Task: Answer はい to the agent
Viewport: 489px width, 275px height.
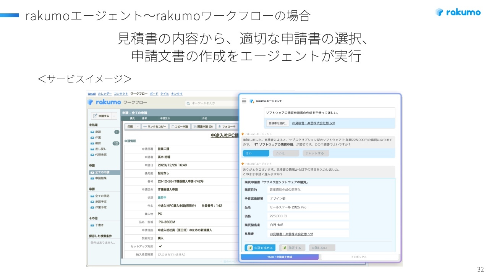Action: click(256, 153)
